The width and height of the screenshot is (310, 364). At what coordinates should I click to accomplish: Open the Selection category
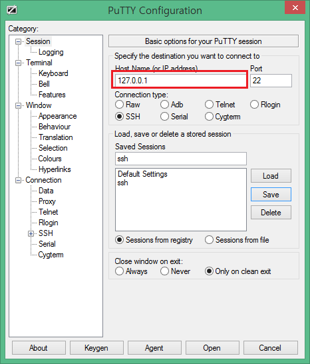click(53, 148)
